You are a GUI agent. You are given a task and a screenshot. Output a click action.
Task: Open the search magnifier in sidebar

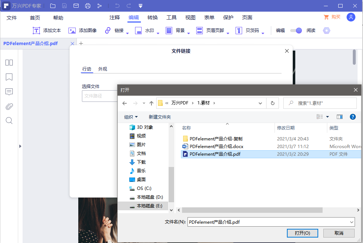9,121
